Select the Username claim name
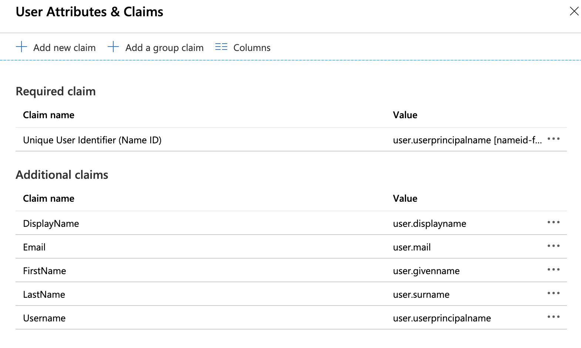 (44, 318)
